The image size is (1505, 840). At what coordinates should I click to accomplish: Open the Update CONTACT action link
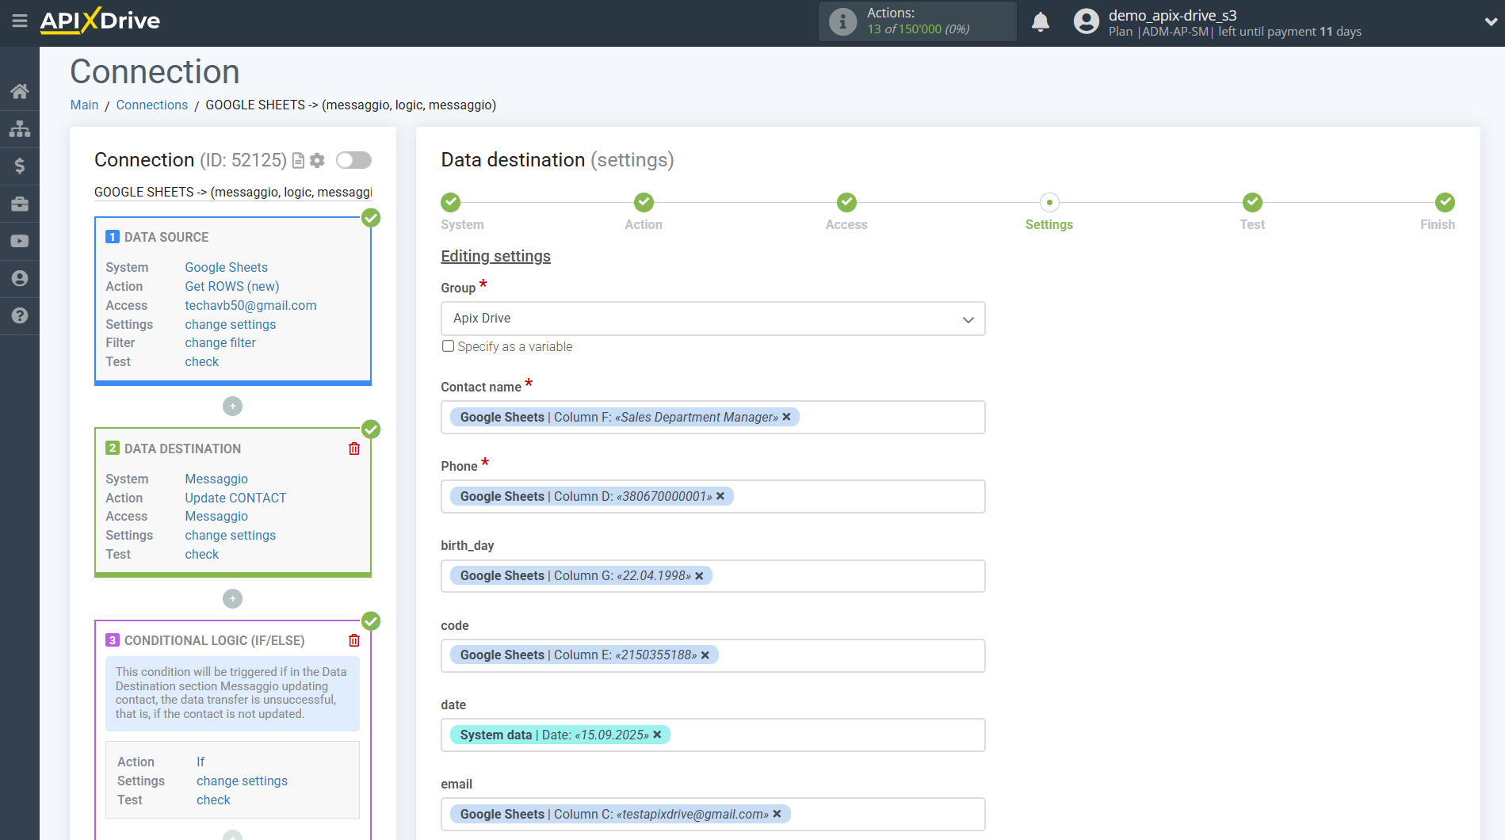coord(235,498)
